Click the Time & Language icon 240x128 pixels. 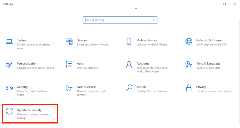pyautogui.click(x=189, y=64)
